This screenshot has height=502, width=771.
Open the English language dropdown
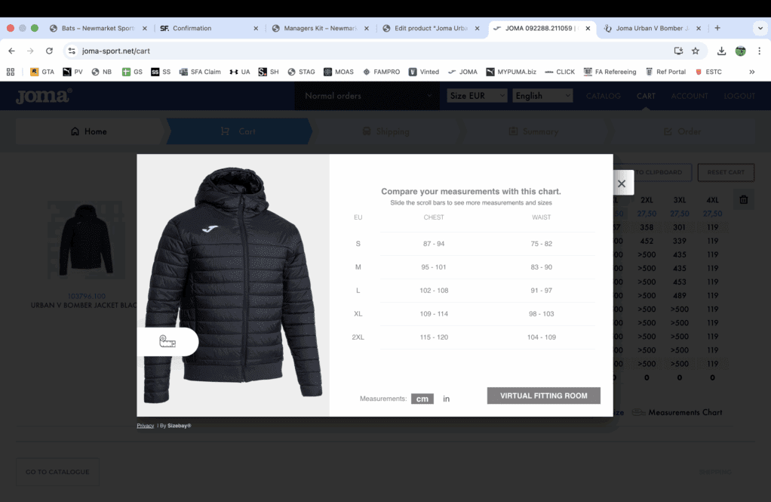542,96
